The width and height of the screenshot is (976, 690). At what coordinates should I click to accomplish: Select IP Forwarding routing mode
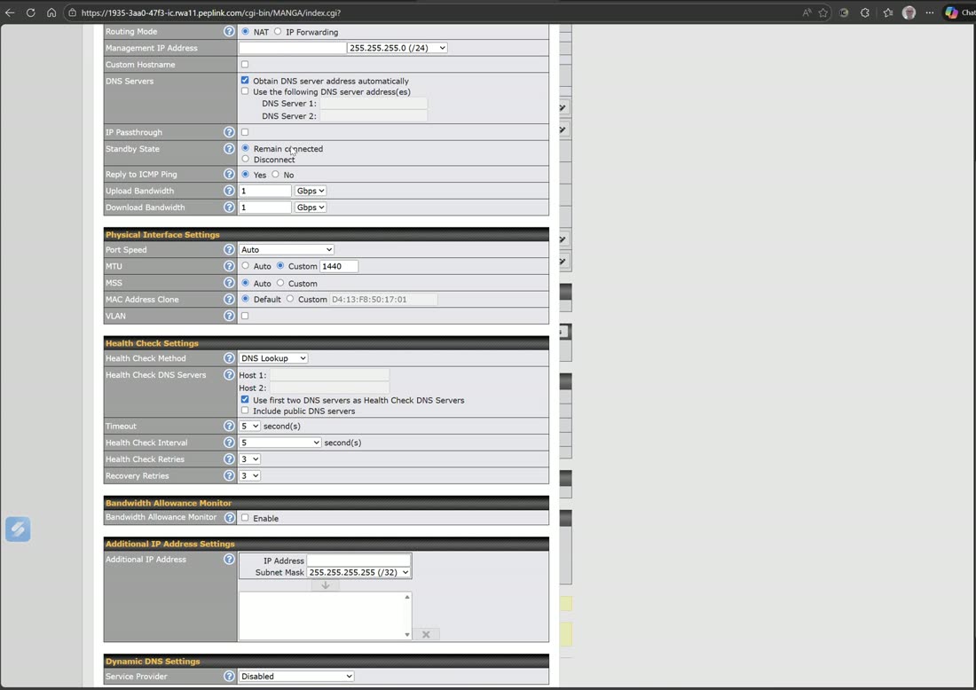(278, 31)
